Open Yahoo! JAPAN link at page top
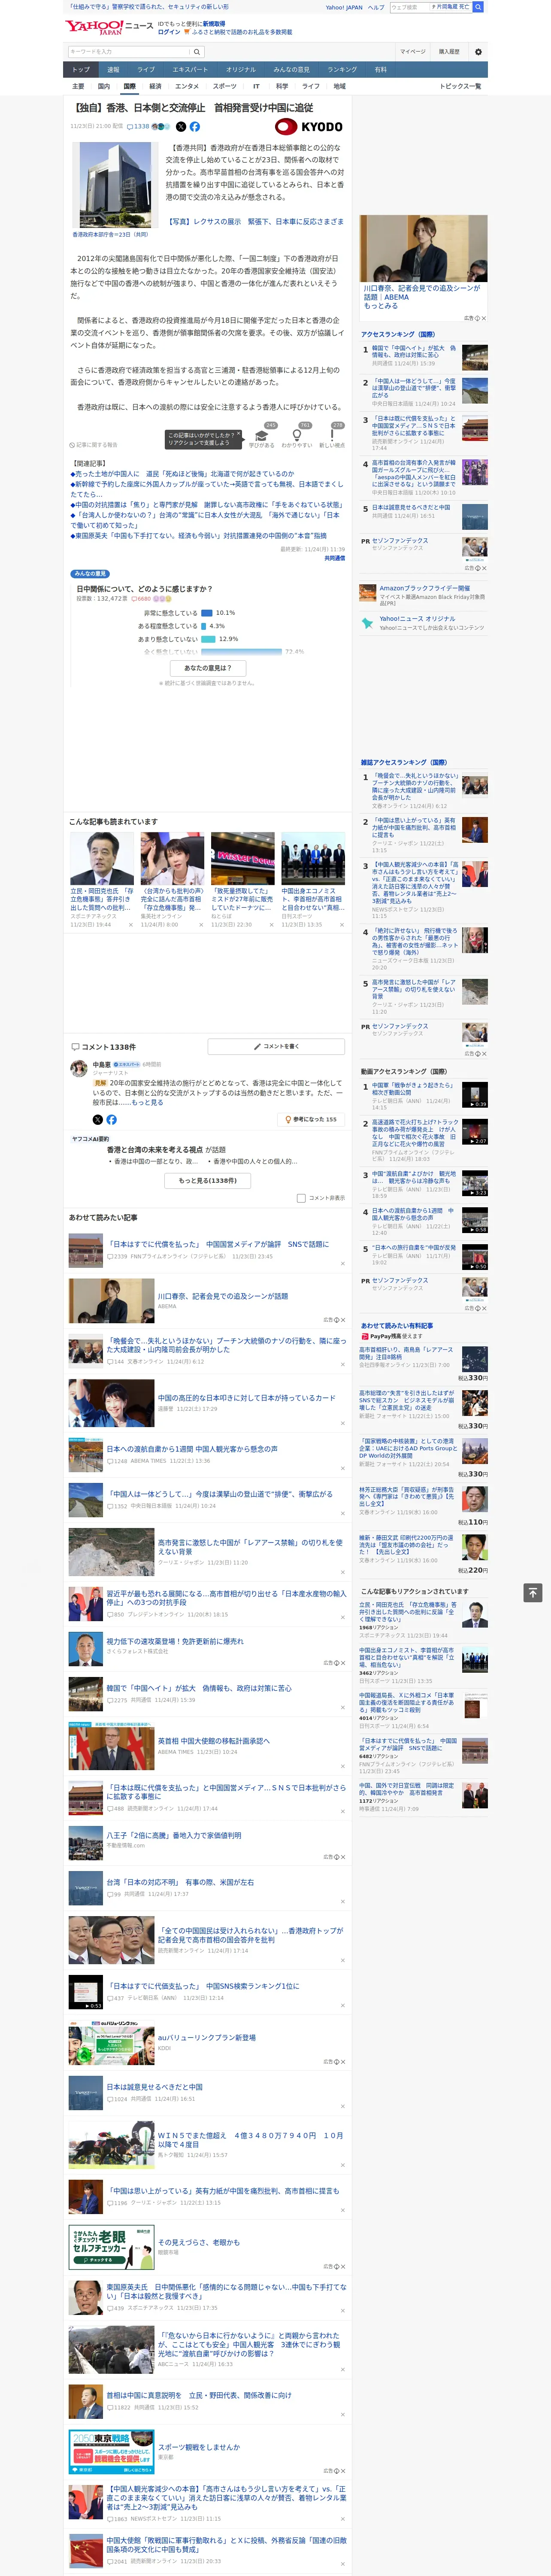 tap(344, 7)
